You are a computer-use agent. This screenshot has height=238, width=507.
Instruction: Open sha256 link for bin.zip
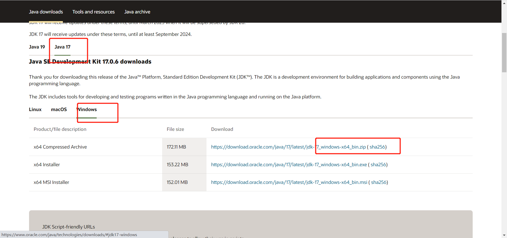point(377,147)
